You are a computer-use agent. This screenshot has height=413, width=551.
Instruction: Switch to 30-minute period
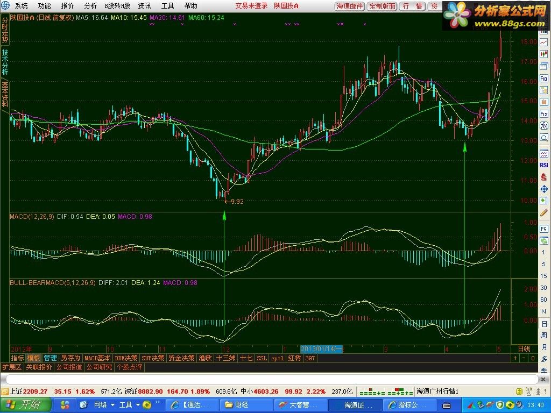pyautogui.click(x=543, y=288)
